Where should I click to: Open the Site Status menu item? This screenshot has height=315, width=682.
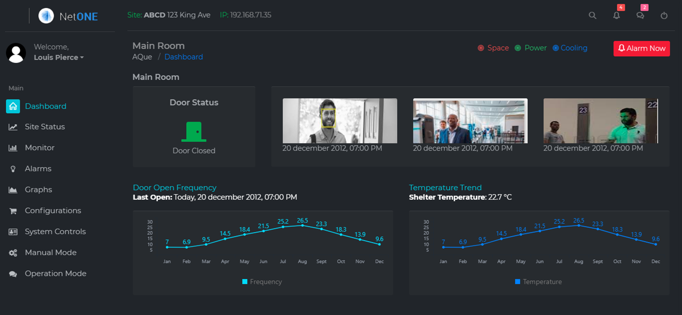tap(45, 127)
